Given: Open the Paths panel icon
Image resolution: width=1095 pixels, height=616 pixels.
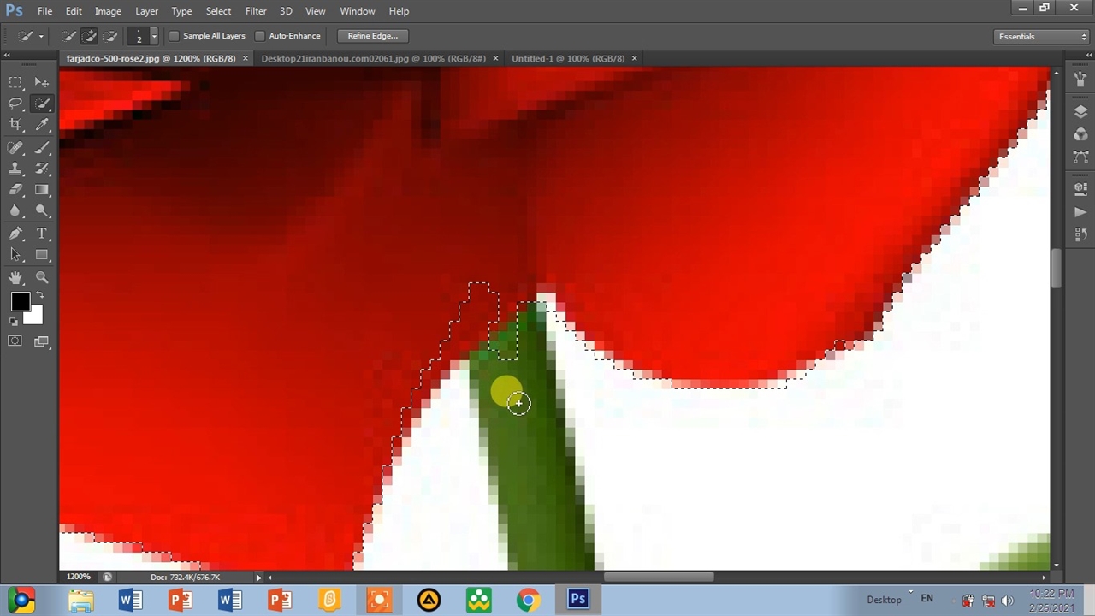Looking at the screenshot, I should [1080, 157].
